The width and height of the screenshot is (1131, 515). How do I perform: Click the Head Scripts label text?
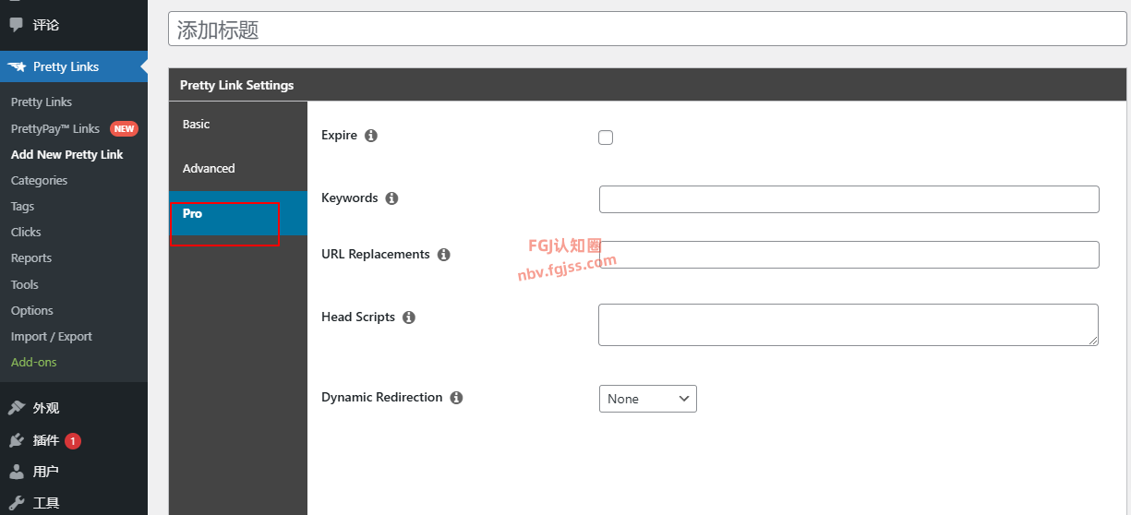[358, 317]
